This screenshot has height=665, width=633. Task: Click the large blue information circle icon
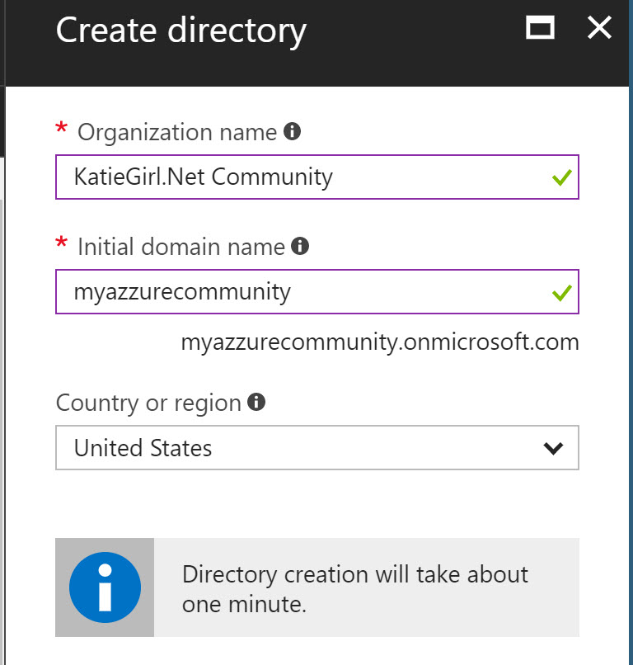pos(105,587)
